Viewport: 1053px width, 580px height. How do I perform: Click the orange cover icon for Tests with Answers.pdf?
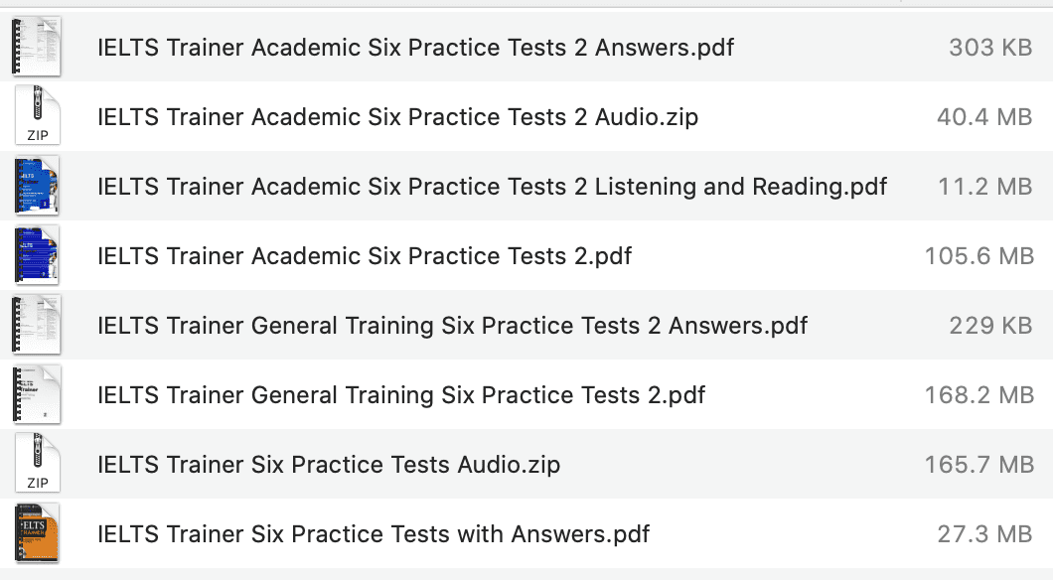click(37, 533)
